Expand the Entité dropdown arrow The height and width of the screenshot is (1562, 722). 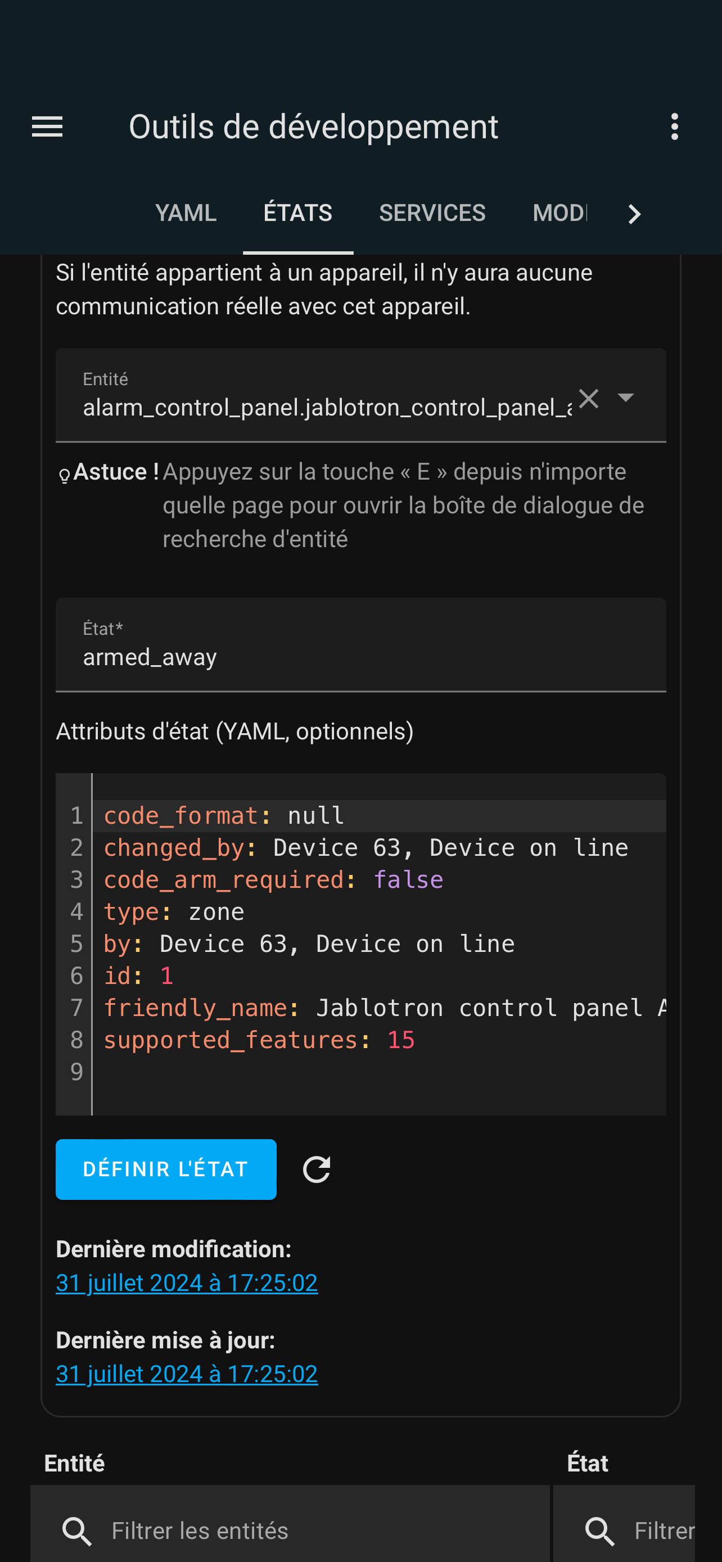coord(626,397)
